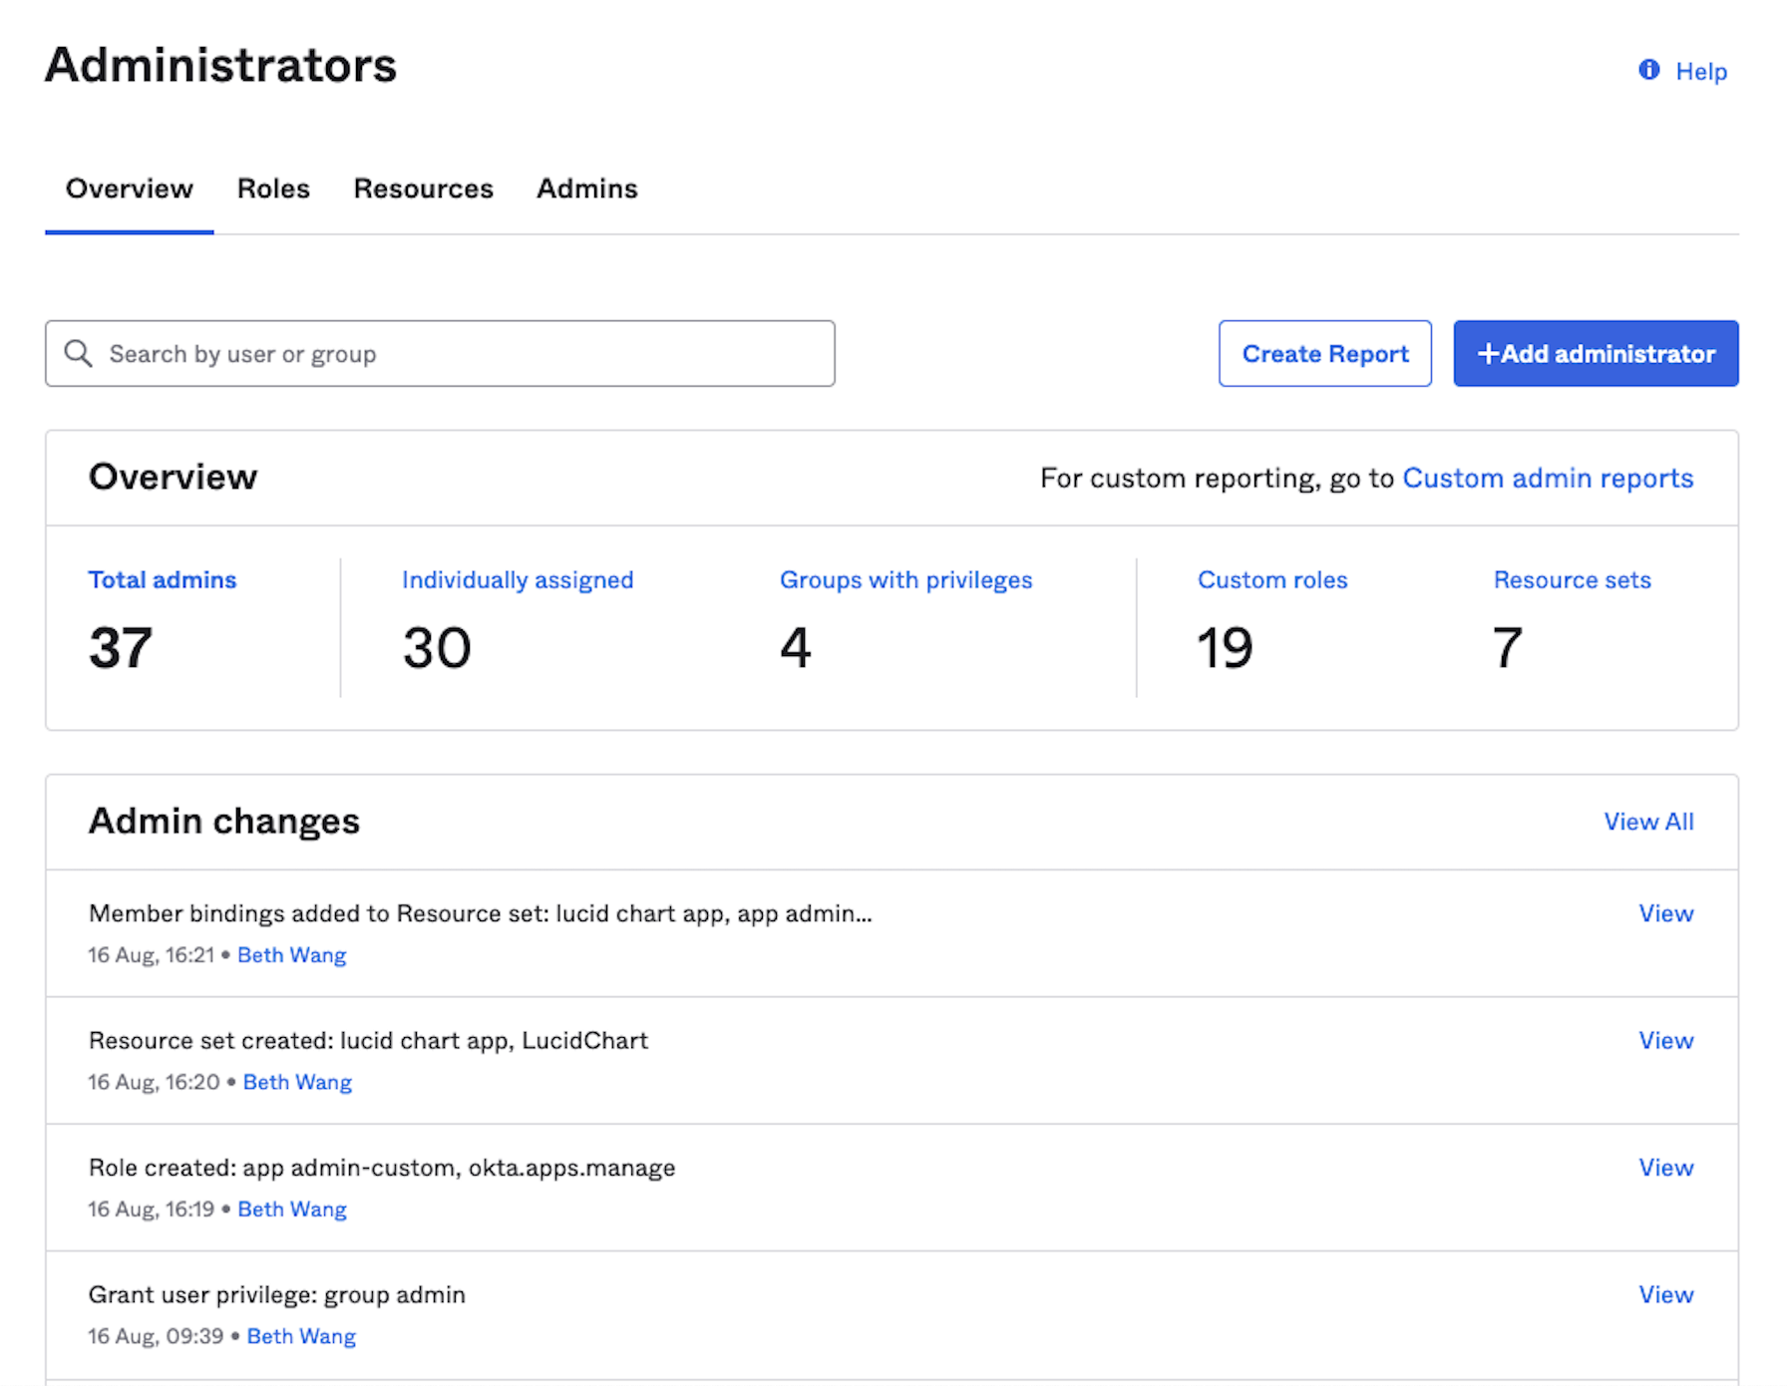View the Member bindings added change
The image size is (1787, 1386).
(1665, 913)
